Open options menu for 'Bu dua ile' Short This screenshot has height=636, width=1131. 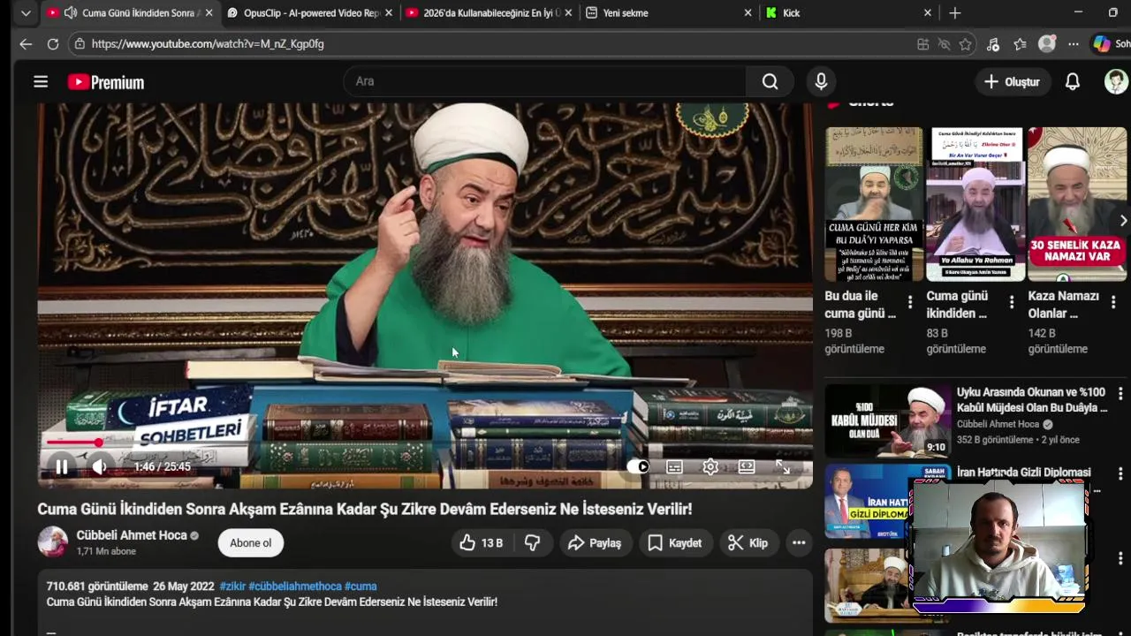910,302
